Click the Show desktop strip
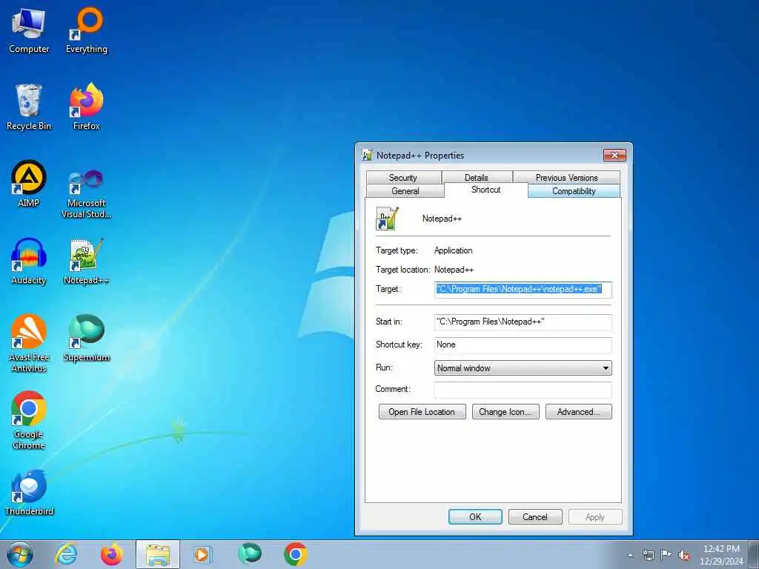The height and width of the screenshot is (569, 759). point(754,554)
